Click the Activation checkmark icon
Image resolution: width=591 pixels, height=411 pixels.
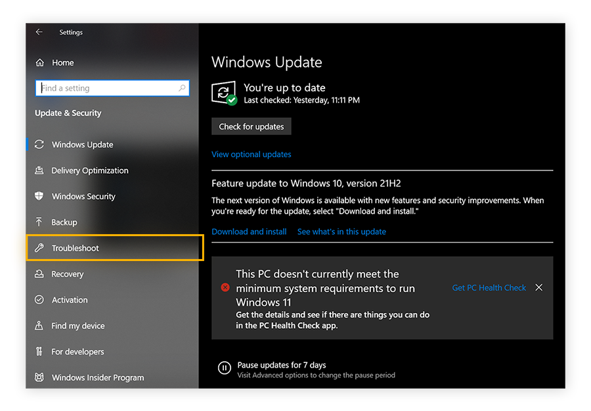click(x=40, y=300)
